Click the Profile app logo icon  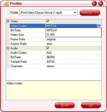(6, 3)
